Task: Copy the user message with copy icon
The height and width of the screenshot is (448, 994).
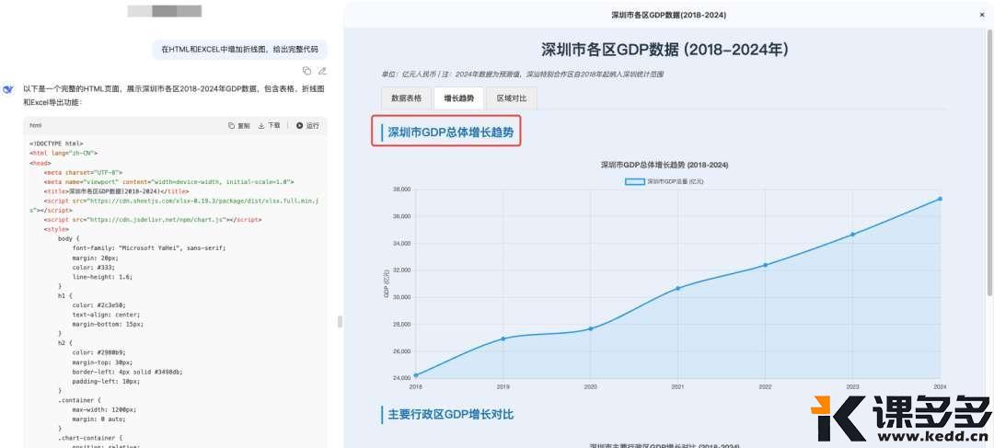Action: point(306,70)
